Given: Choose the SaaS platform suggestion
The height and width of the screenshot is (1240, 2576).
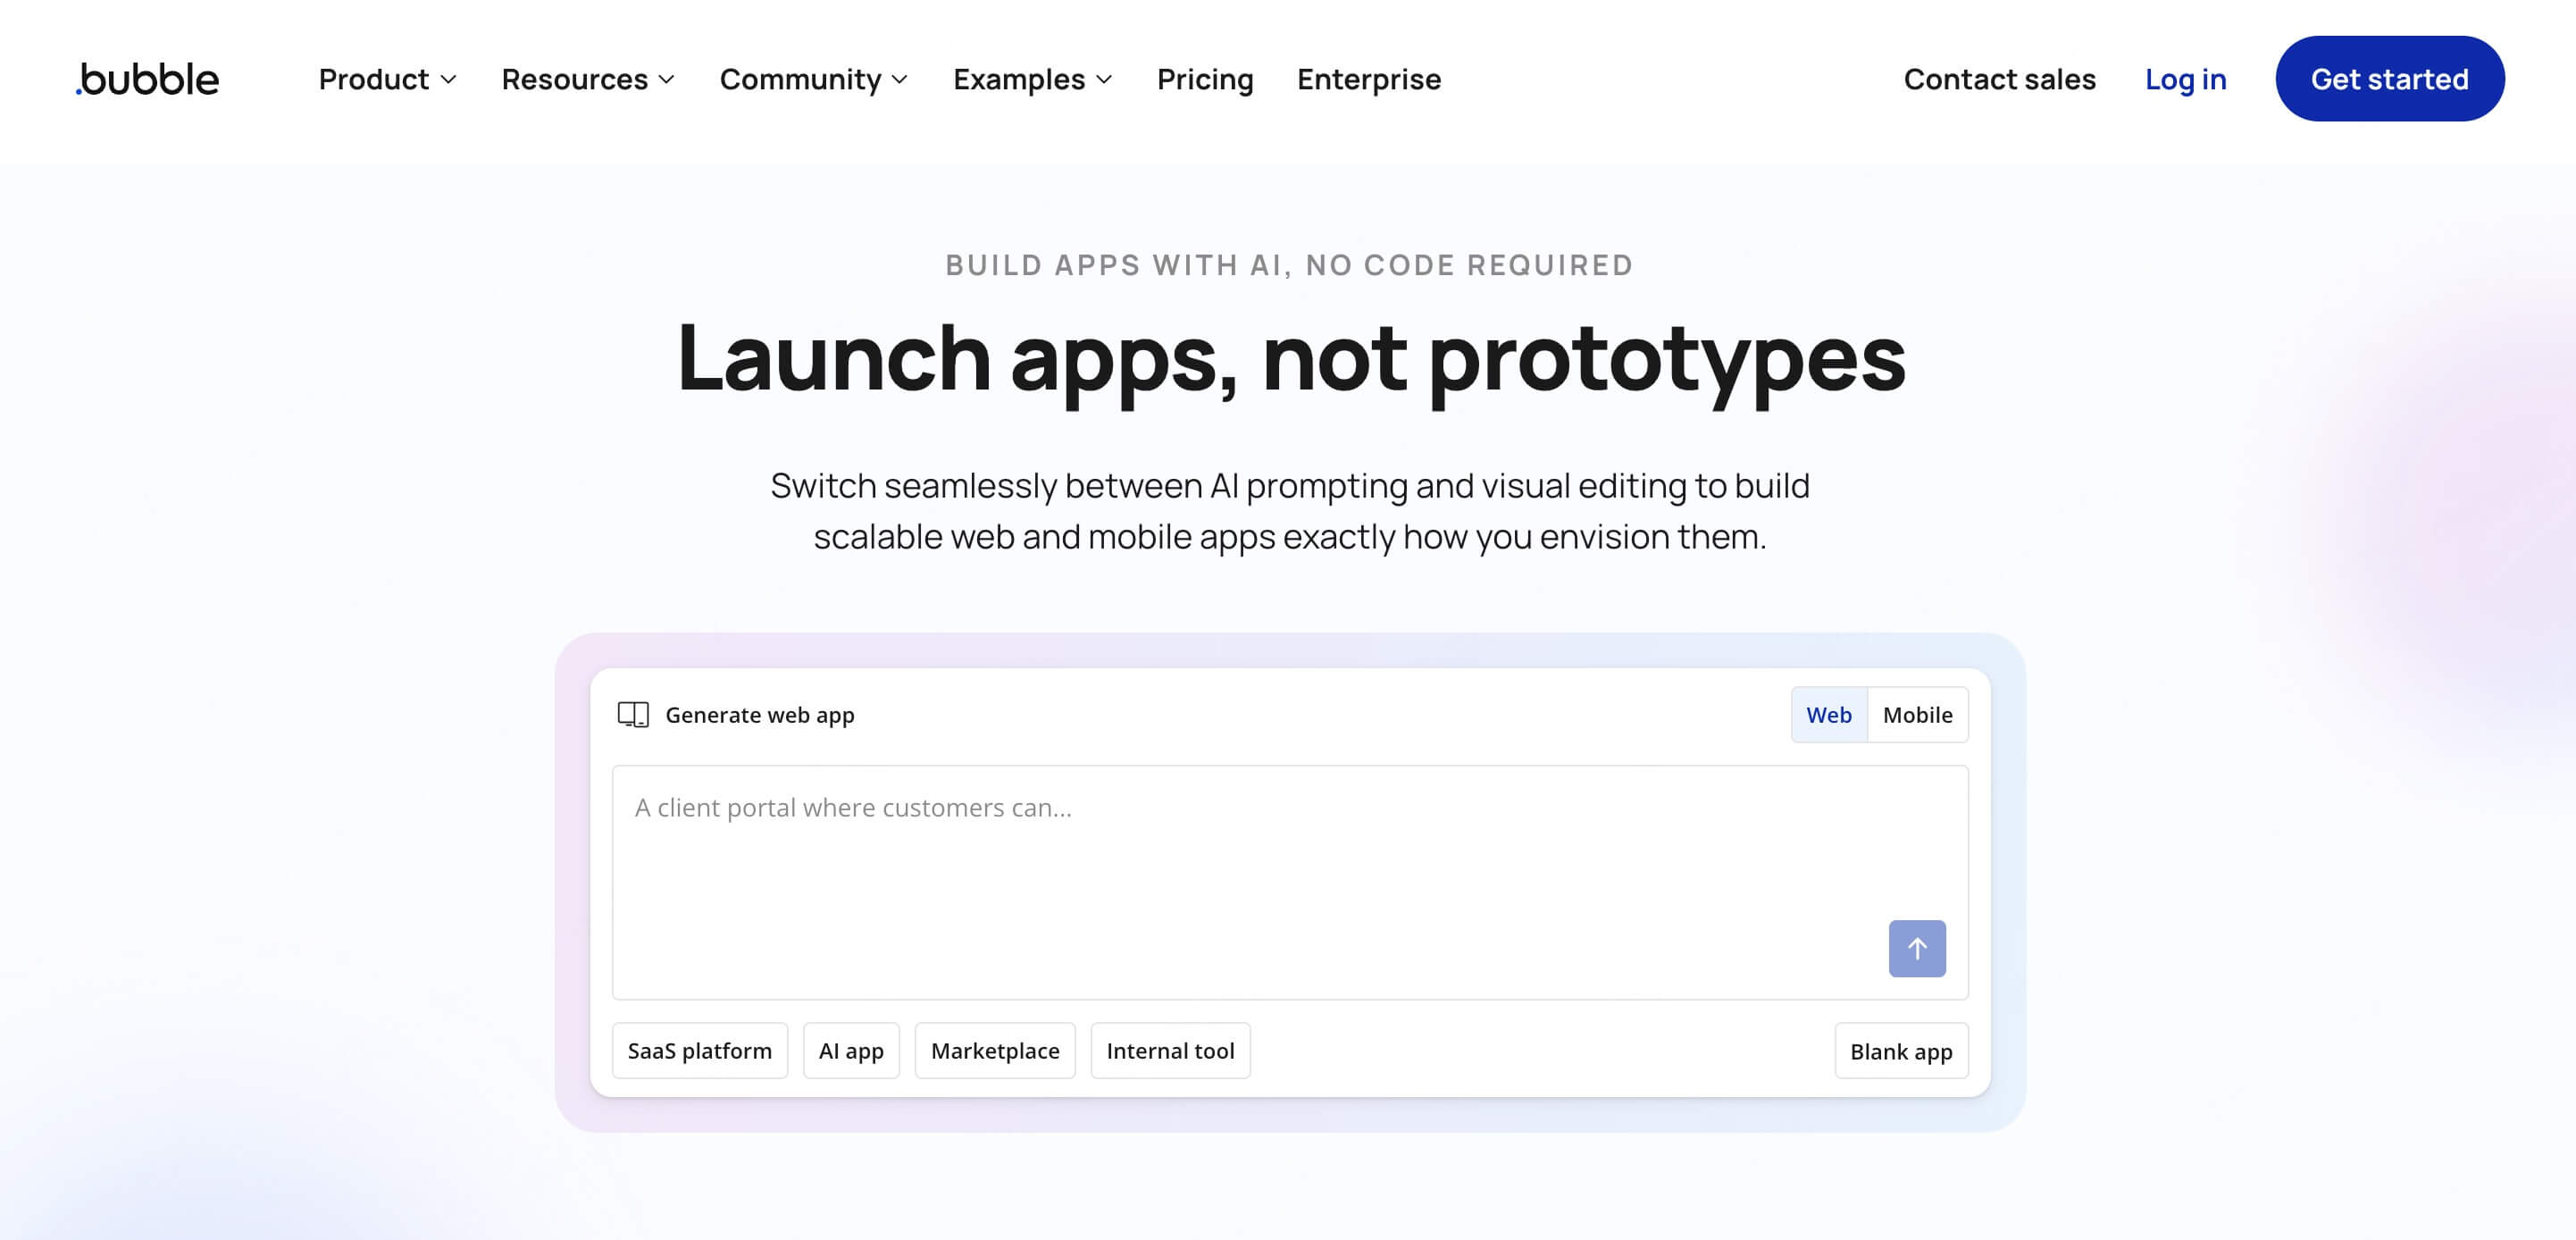Looking at the screenshot, I should [699, 1050].
